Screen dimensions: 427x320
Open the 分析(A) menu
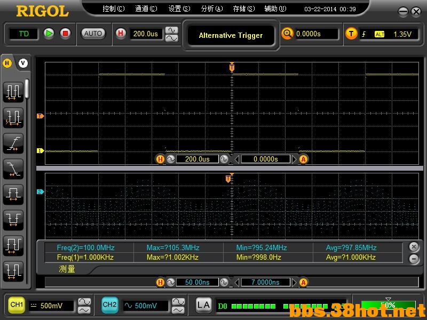point(212,9)
